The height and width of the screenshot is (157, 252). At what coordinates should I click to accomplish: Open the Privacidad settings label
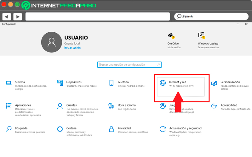(x=124, y=128)
